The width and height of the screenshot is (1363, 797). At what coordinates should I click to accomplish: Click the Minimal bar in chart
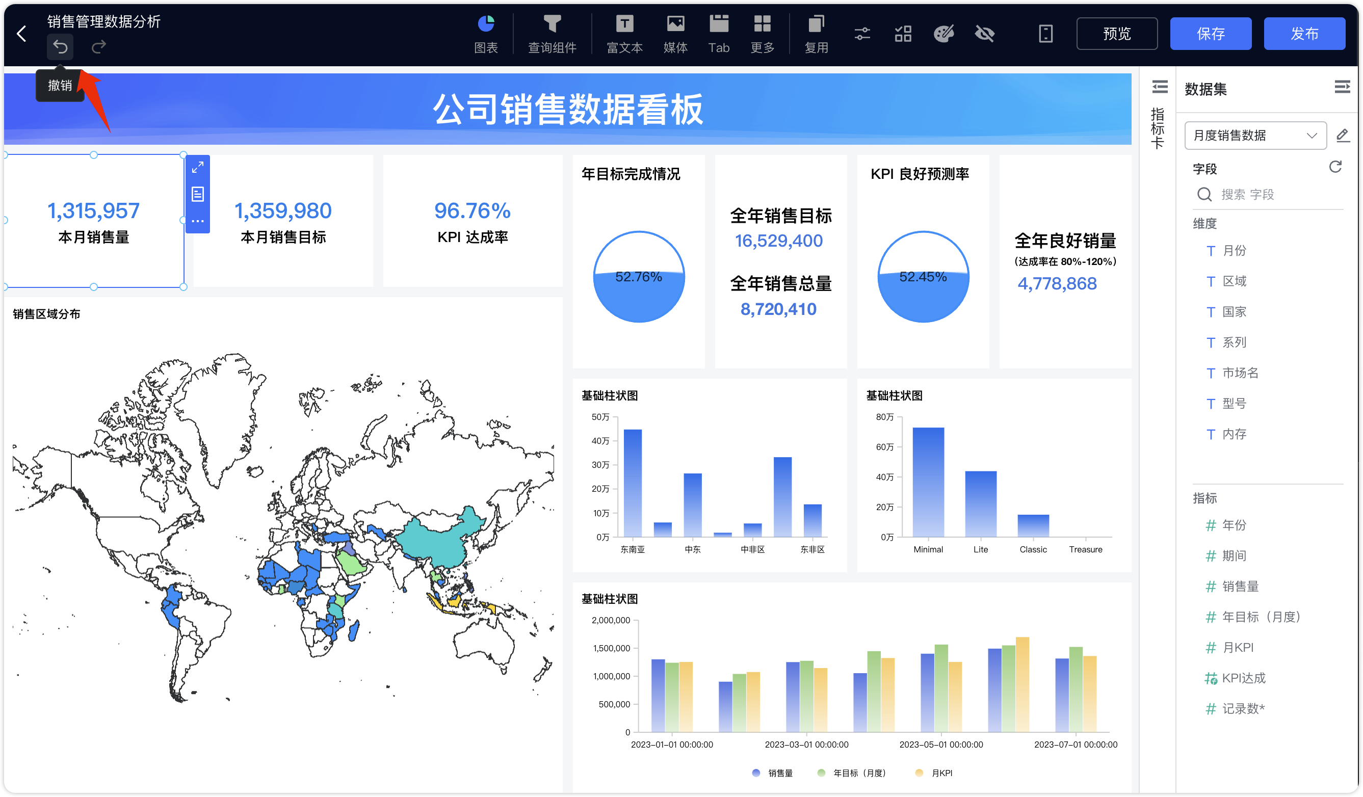click(928, 482)
